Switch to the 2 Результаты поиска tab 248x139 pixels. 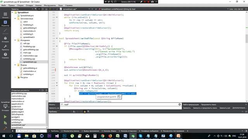pos(70,131)
